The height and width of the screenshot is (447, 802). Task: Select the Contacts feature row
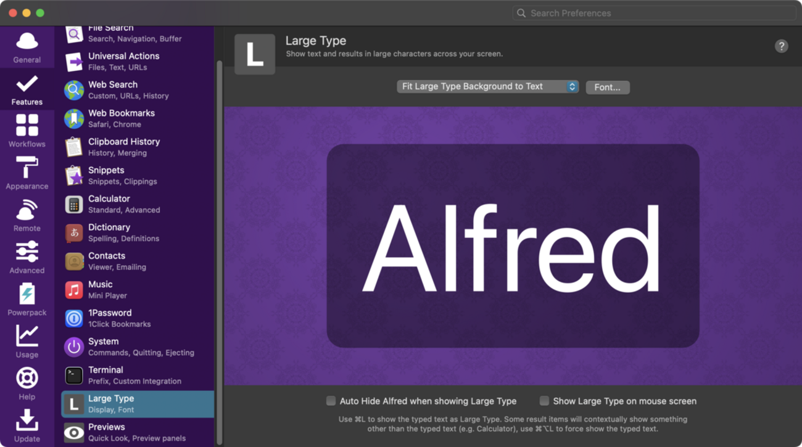[138, 261]
